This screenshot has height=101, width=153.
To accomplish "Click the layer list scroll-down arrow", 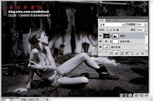I will [146, 50].
